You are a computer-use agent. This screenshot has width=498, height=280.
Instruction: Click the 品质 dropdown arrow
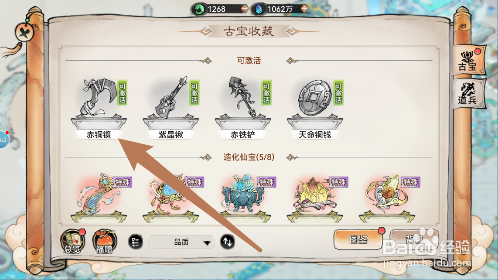207,243
